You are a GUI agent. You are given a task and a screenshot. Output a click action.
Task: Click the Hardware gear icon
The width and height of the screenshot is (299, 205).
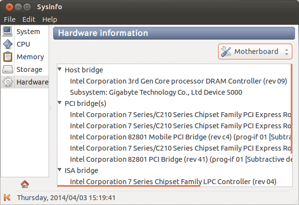pos(7,82)
